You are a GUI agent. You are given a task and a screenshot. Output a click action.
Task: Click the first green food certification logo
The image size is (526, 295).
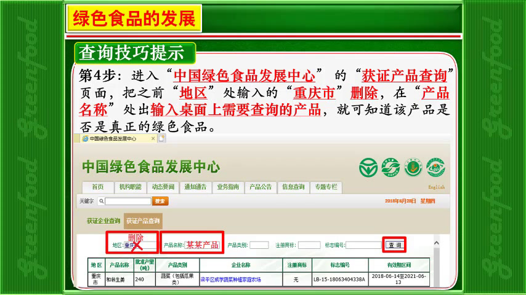click(368, 167)
